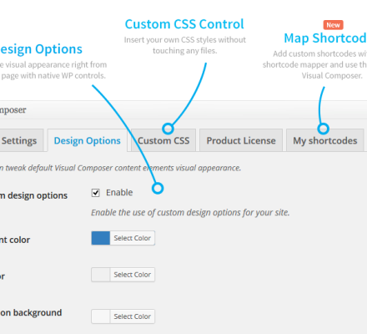Click the Custom CSS Control heading

(x=184, y=24)
